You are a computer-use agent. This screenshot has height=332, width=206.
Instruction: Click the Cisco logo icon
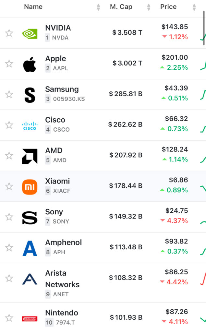(30, 125)
